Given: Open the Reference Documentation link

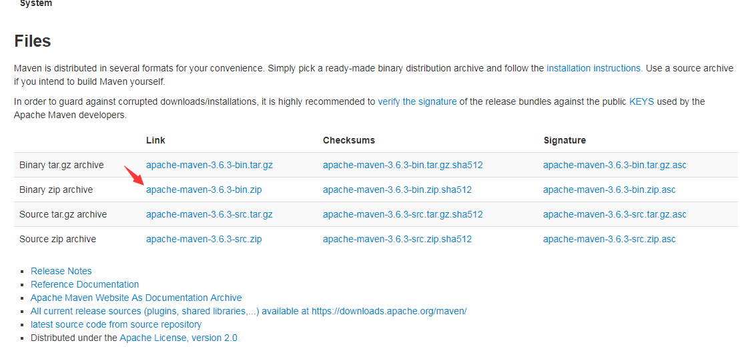Looking at the screenshot, I should coord(85,284).
